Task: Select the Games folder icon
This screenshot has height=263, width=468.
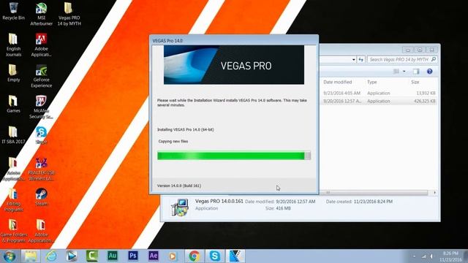Action: pyautogui.click(x=13, y=104)
